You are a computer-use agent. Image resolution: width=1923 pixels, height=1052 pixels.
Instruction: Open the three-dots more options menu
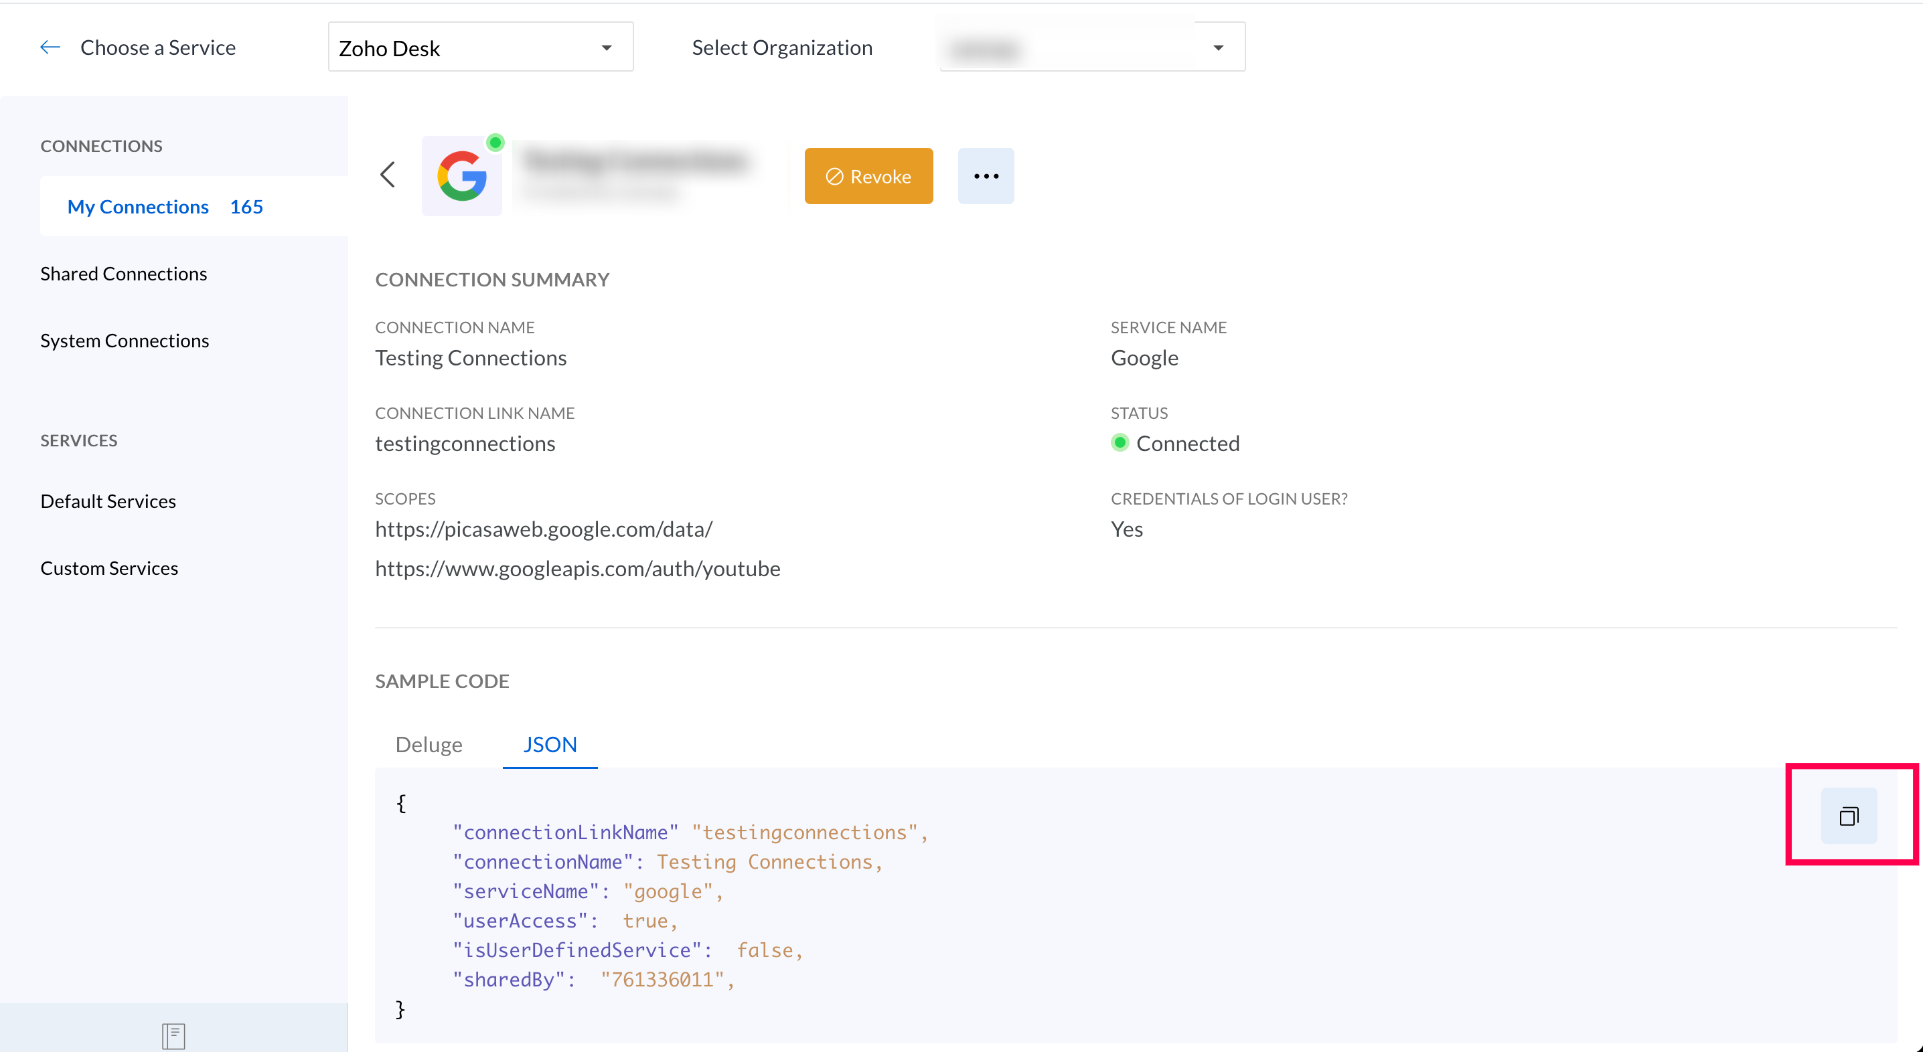pyautogui.click(x=986, y=176)
